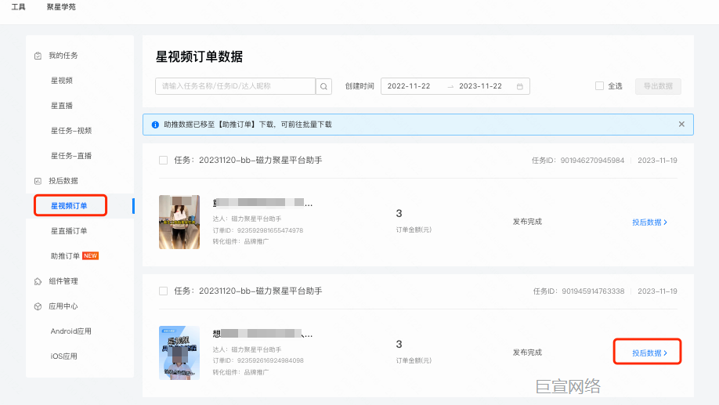Expand the 我的任务 sidebar section

coord(63,56)
